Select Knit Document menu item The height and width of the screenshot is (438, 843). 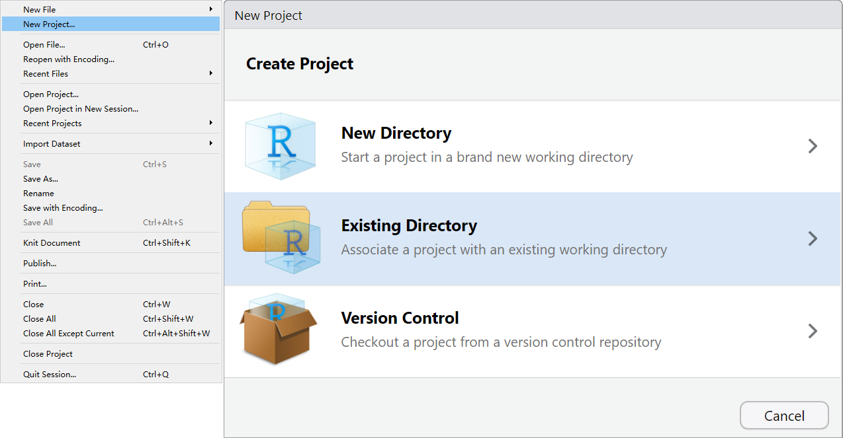coord(52,243)
